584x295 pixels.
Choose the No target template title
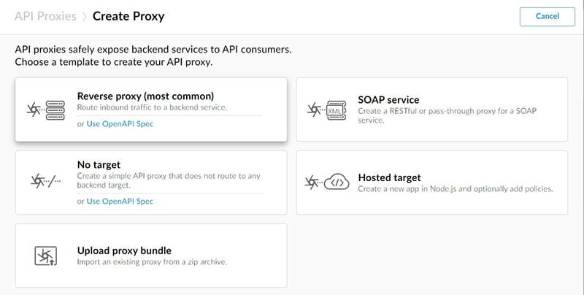(99, 164)
